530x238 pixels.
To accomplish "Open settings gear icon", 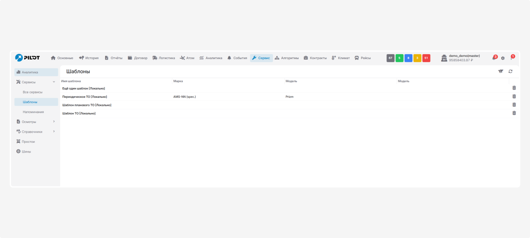I will click(503, 58).
